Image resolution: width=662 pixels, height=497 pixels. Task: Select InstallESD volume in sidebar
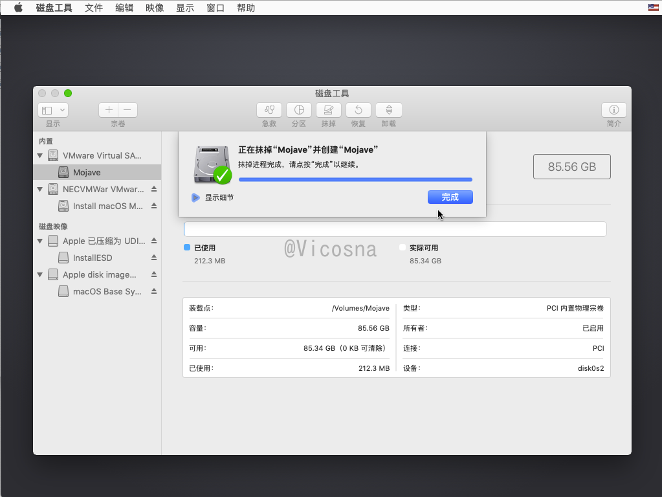click(97, 258)
